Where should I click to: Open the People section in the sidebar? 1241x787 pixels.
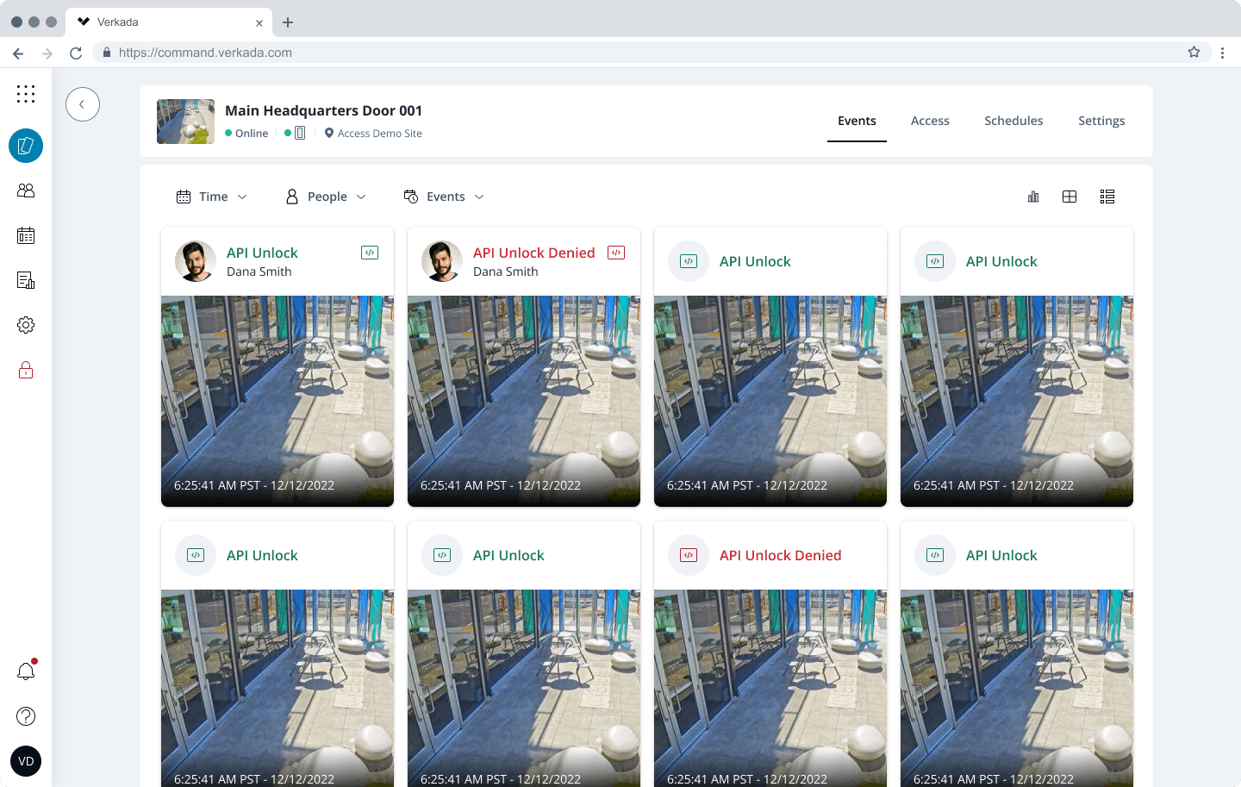(x=26, y=191)
